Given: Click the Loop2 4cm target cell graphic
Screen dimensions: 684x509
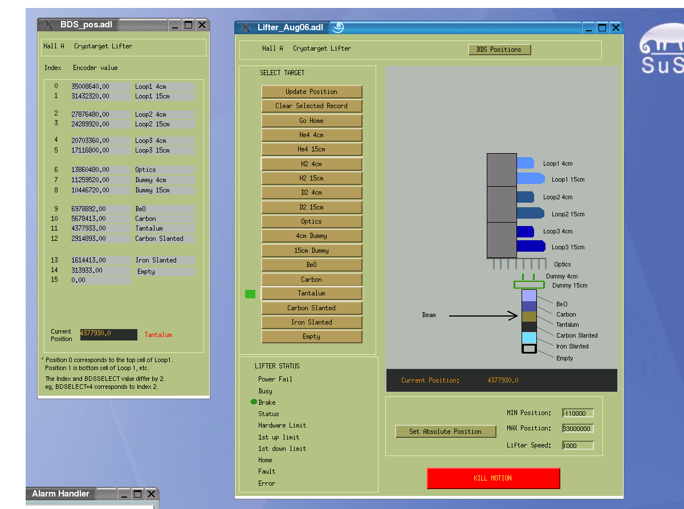Looking at the screenshot, I should click(525, 197).
